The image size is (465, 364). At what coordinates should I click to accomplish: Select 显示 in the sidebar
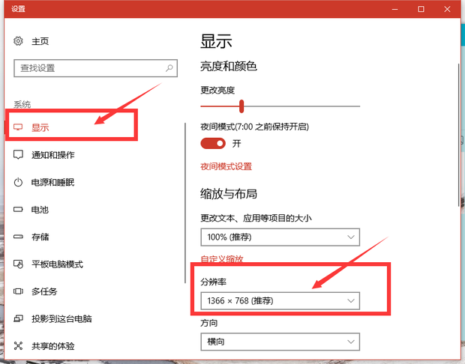[40, 127]
